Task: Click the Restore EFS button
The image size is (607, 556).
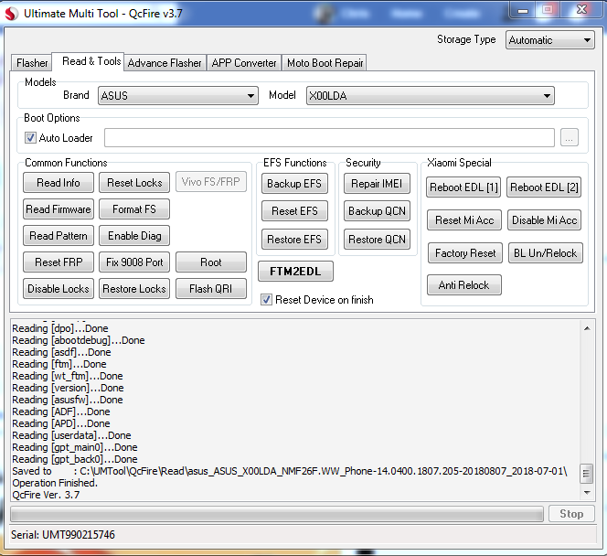Action: coord(294,240)
